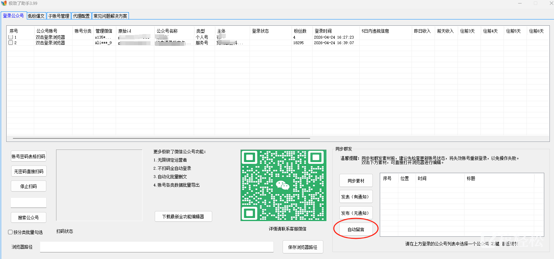Image resolution: width=554 pixels, height=259 pixels.
Task: Open the 常见问题解决方案 tab
Action: [x=110, y=16]
